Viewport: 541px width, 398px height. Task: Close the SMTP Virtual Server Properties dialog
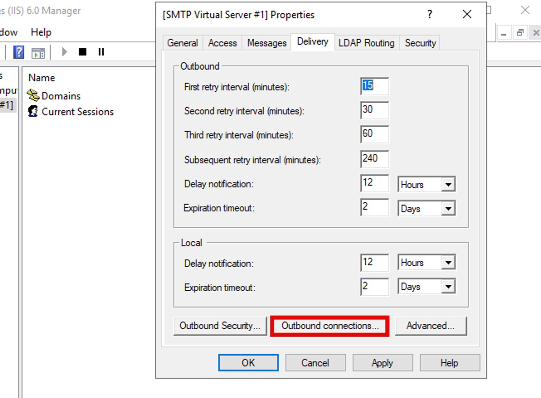[x=467, y=14]
